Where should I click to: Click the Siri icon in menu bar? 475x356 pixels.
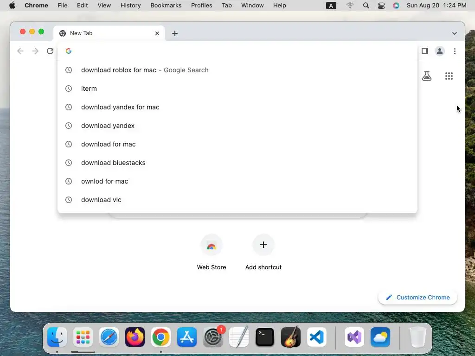(x=396, y=6)
